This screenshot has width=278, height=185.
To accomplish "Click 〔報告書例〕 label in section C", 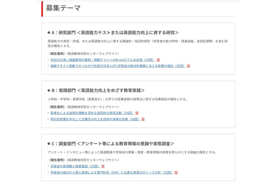I will [x=57, y=160].
